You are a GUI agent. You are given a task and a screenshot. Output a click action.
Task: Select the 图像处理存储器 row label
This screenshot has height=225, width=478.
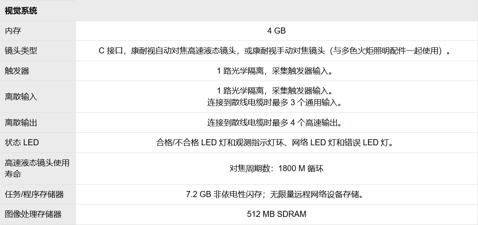click(x=33, y=214)
